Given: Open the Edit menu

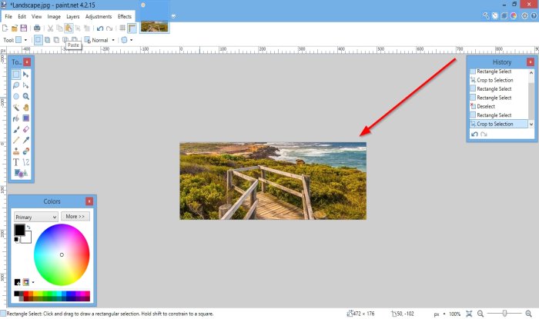Looking at the screenshot, I should coord(22,16).
